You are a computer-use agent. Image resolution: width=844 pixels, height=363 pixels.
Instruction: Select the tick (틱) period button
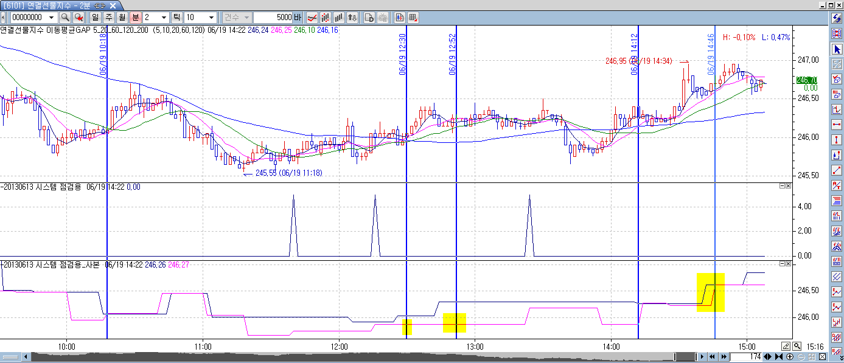[x=177, y=18]
